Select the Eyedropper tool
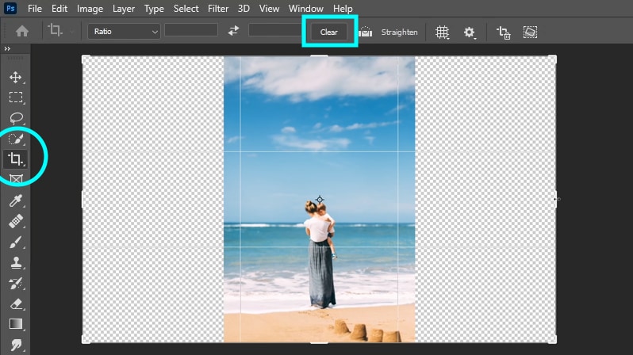This screenshot has height=355, width=633. point(16,200)
